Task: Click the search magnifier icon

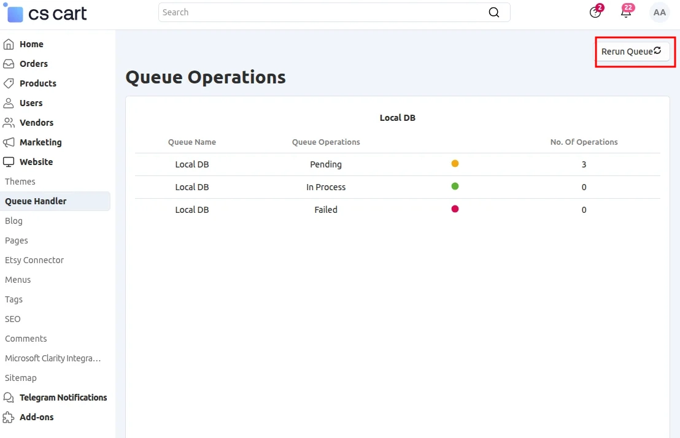Action: (494, 12)
